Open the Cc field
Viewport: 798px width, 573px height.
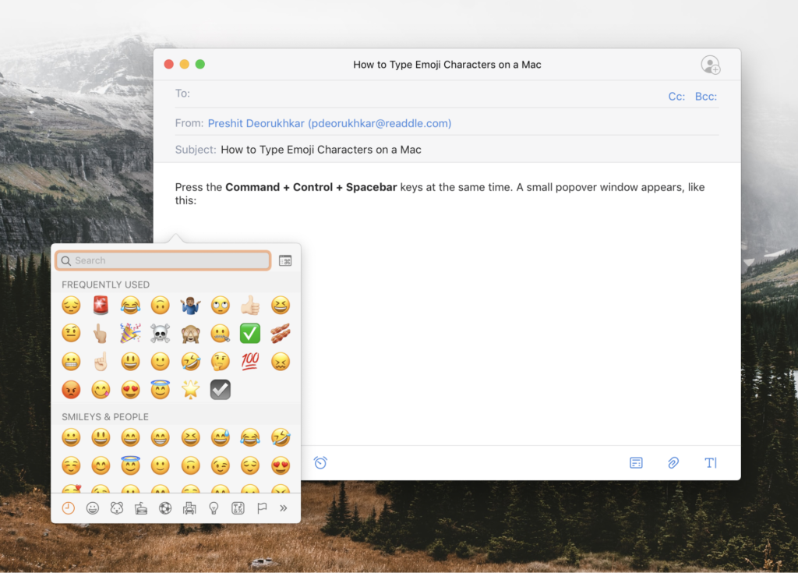pos(676,96)
